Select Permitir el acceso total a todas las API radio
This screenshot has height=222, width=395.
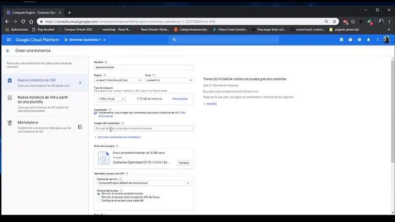tap(99, 197)
